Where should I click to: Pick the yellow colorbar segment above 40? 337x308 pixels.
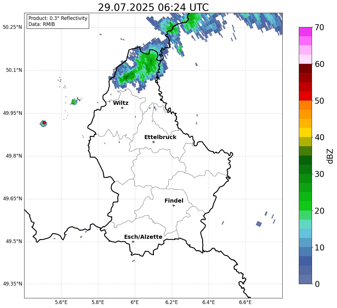(305, 132)
